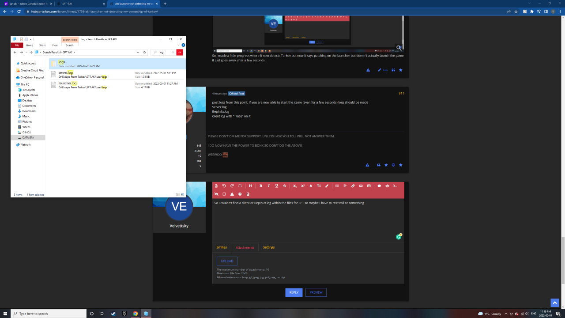
Task: Open the font family option
Action: tap(311, 186)
